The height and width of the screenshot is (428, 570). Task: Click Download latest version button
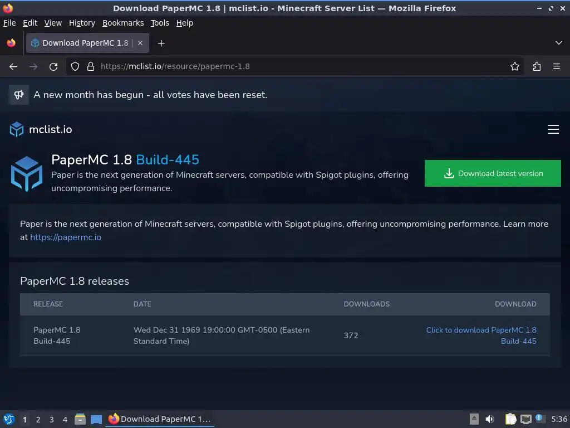coord(493,173)
